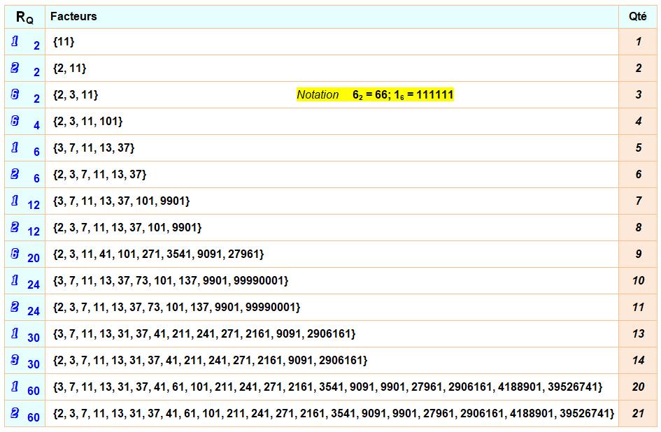Click the stylized 6 beside subscript 4
Viewport: 661px width, 432px height.
tap(15, 121)
